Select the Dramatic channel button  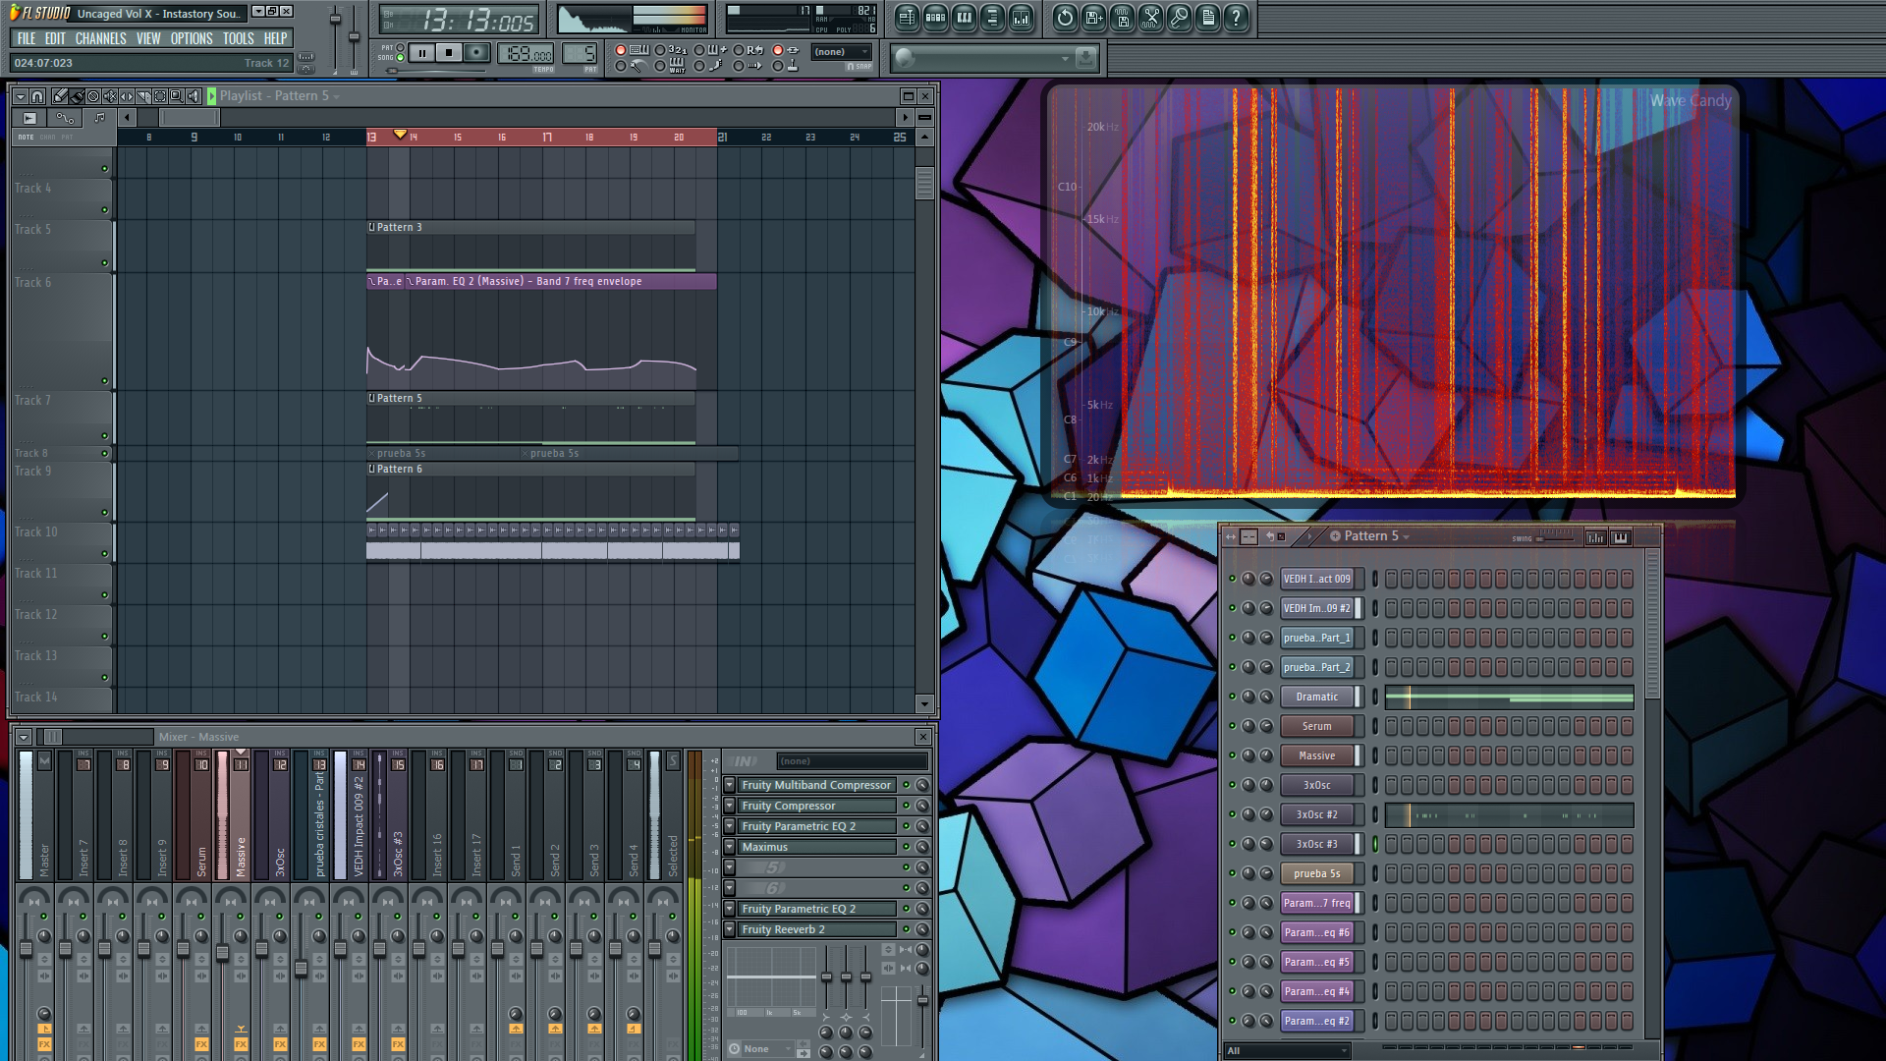(x=1316, y=697)
